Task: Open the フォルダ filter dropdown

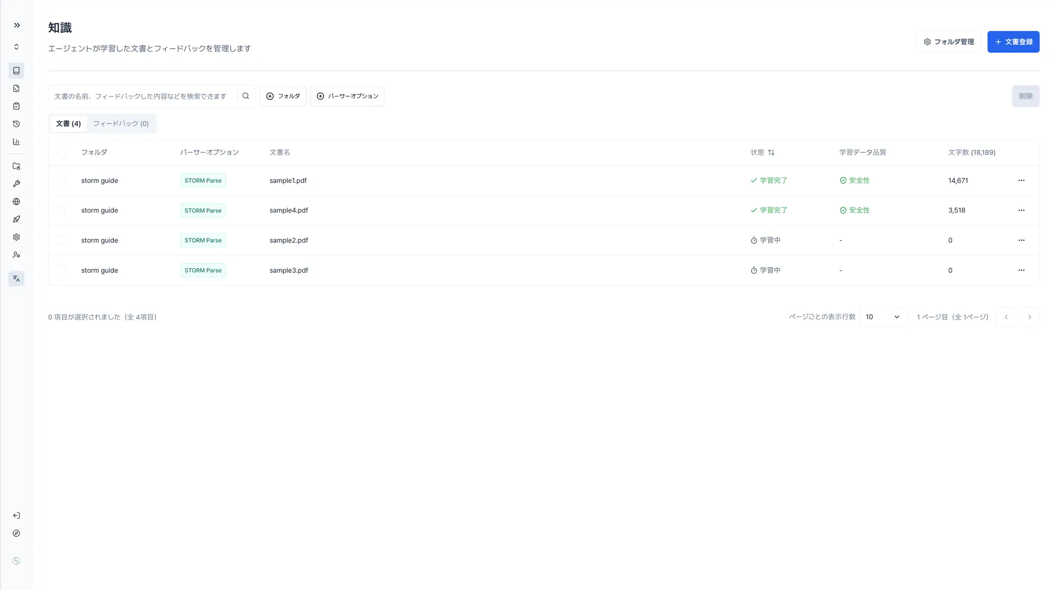Action: click(x=283, y=96)
